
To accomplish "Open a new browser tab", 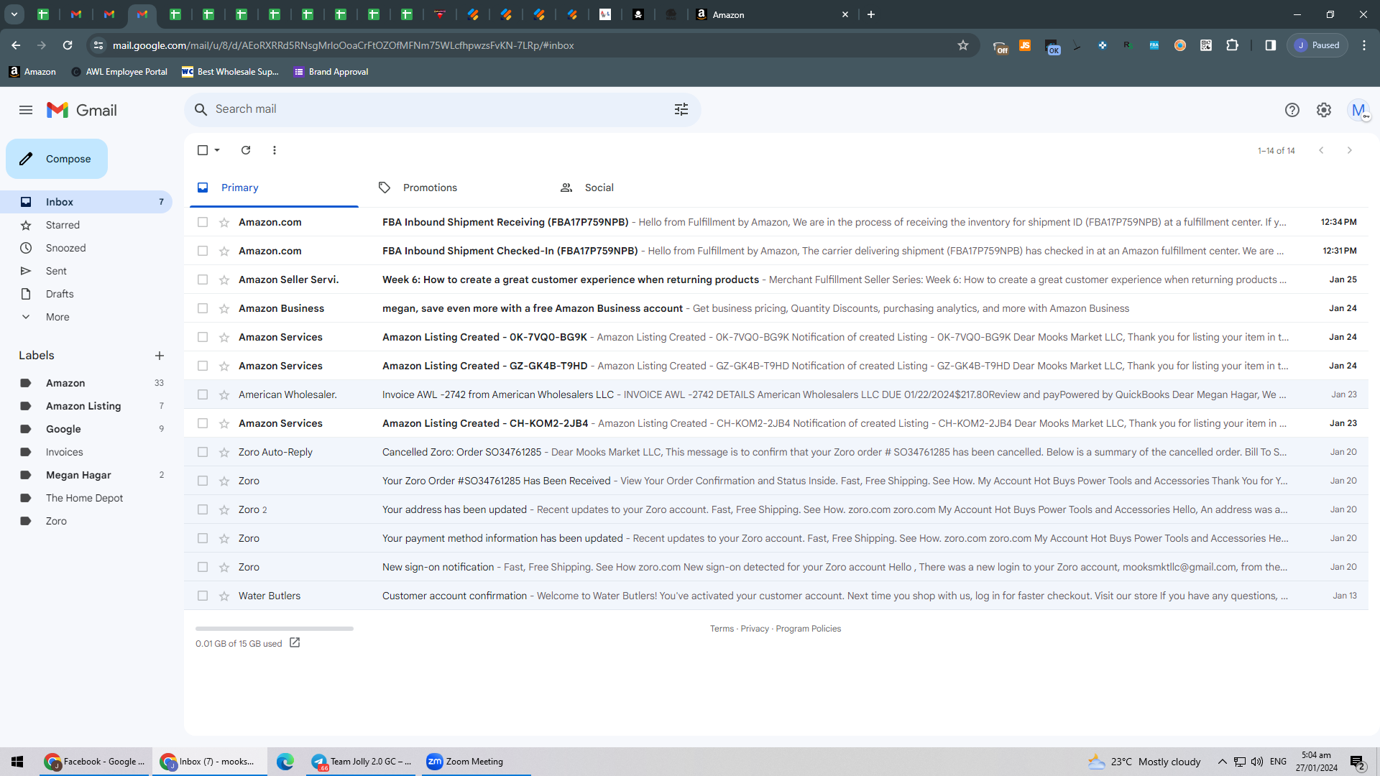I will 870,14.
